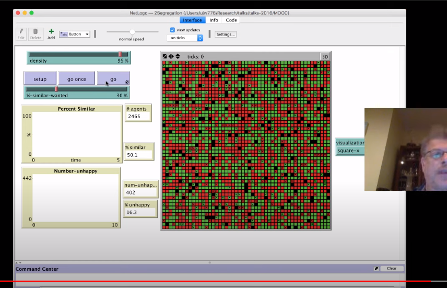This screenshot has width=447, height=288.
Task: Click the Clear button in Command Center
Action: [x=392, y=268]
